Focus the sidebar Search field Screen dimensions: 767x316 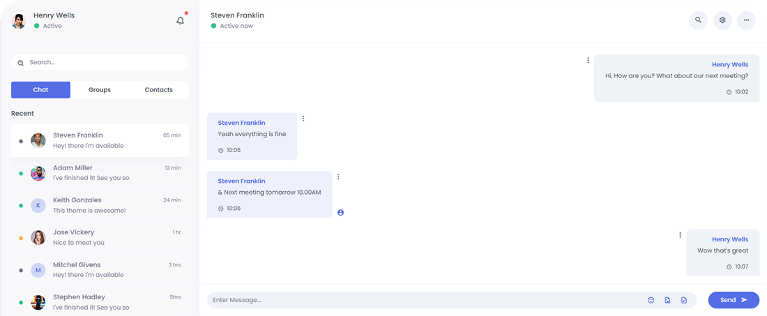[x=105, y=62]
